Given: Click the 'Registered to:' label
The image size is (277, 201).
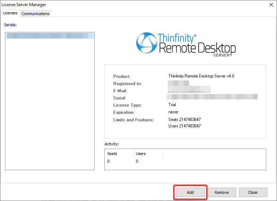Looking at the screenshot, I should [128, 84].
